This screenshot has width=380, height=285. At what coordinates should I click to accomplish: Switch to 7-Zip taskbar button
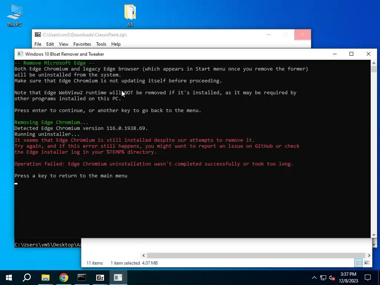click(x=100, y=278)
